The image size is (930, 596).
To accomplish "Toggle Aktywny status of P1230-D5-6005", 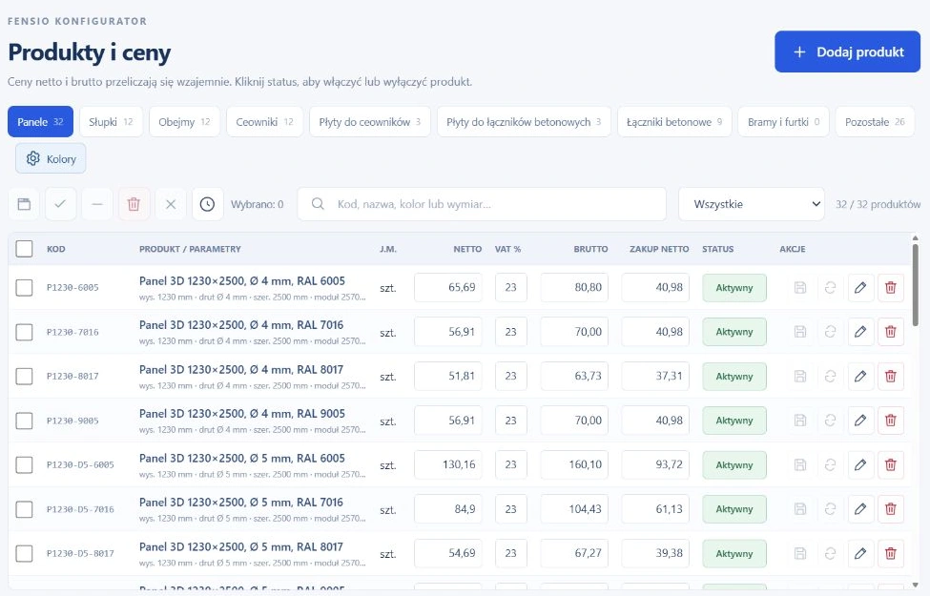I will coord(734,465).
